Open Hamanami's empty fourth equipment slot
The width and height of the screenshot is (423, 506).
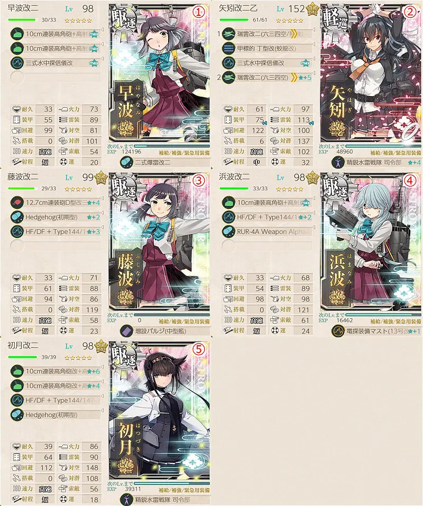[267, 246]
